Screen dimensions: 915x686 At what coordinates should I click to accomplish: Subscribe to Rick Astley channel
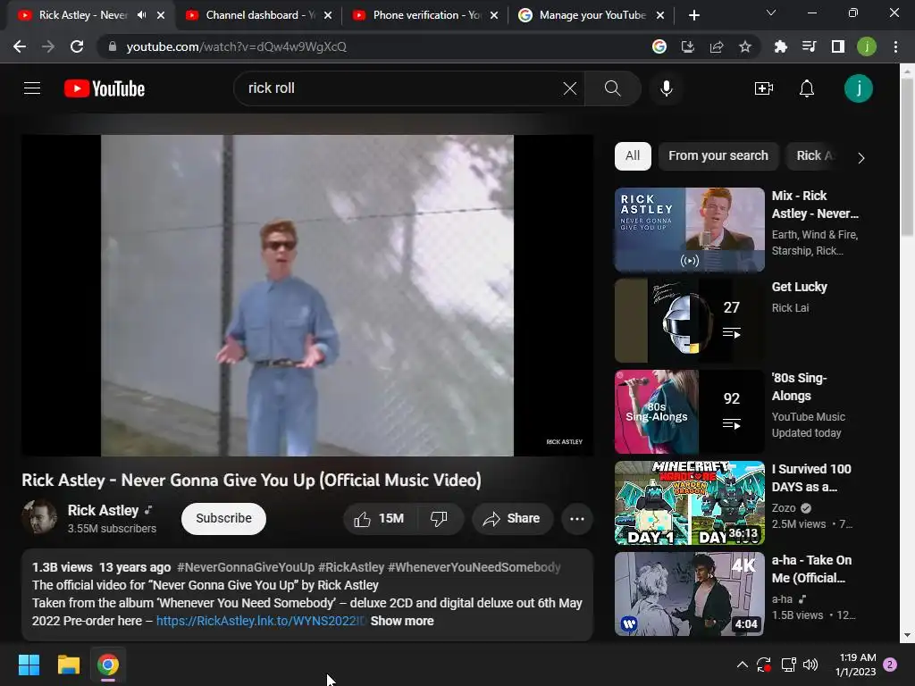coord(223,519)
